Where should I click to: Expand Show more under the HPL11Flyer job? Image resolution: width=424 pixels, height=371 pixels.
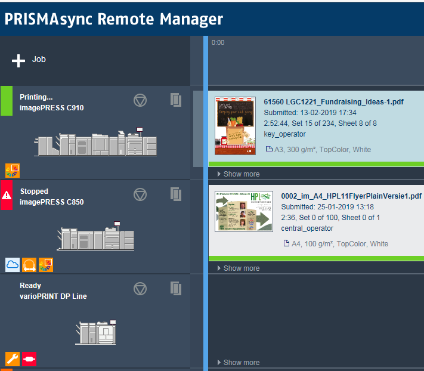pos(239,268)
